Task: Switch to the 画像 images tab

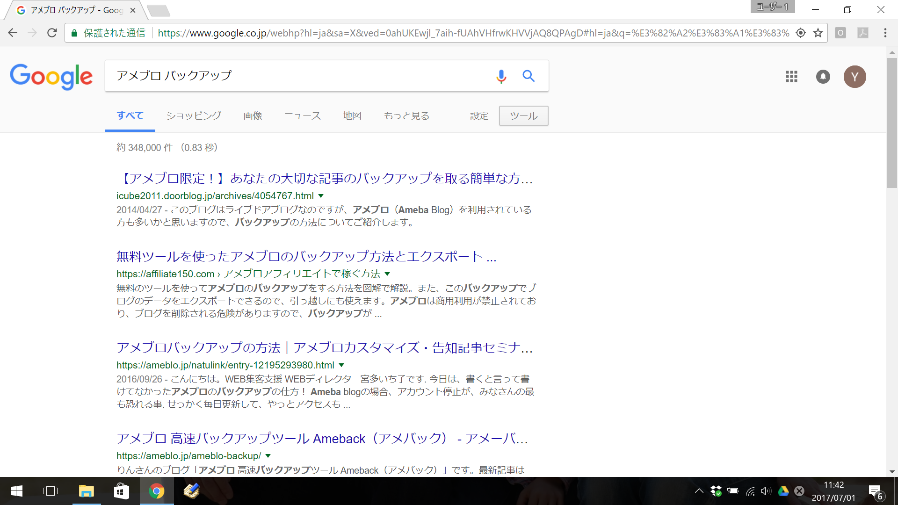Action: pyautogui.click(x=253, y=115)
